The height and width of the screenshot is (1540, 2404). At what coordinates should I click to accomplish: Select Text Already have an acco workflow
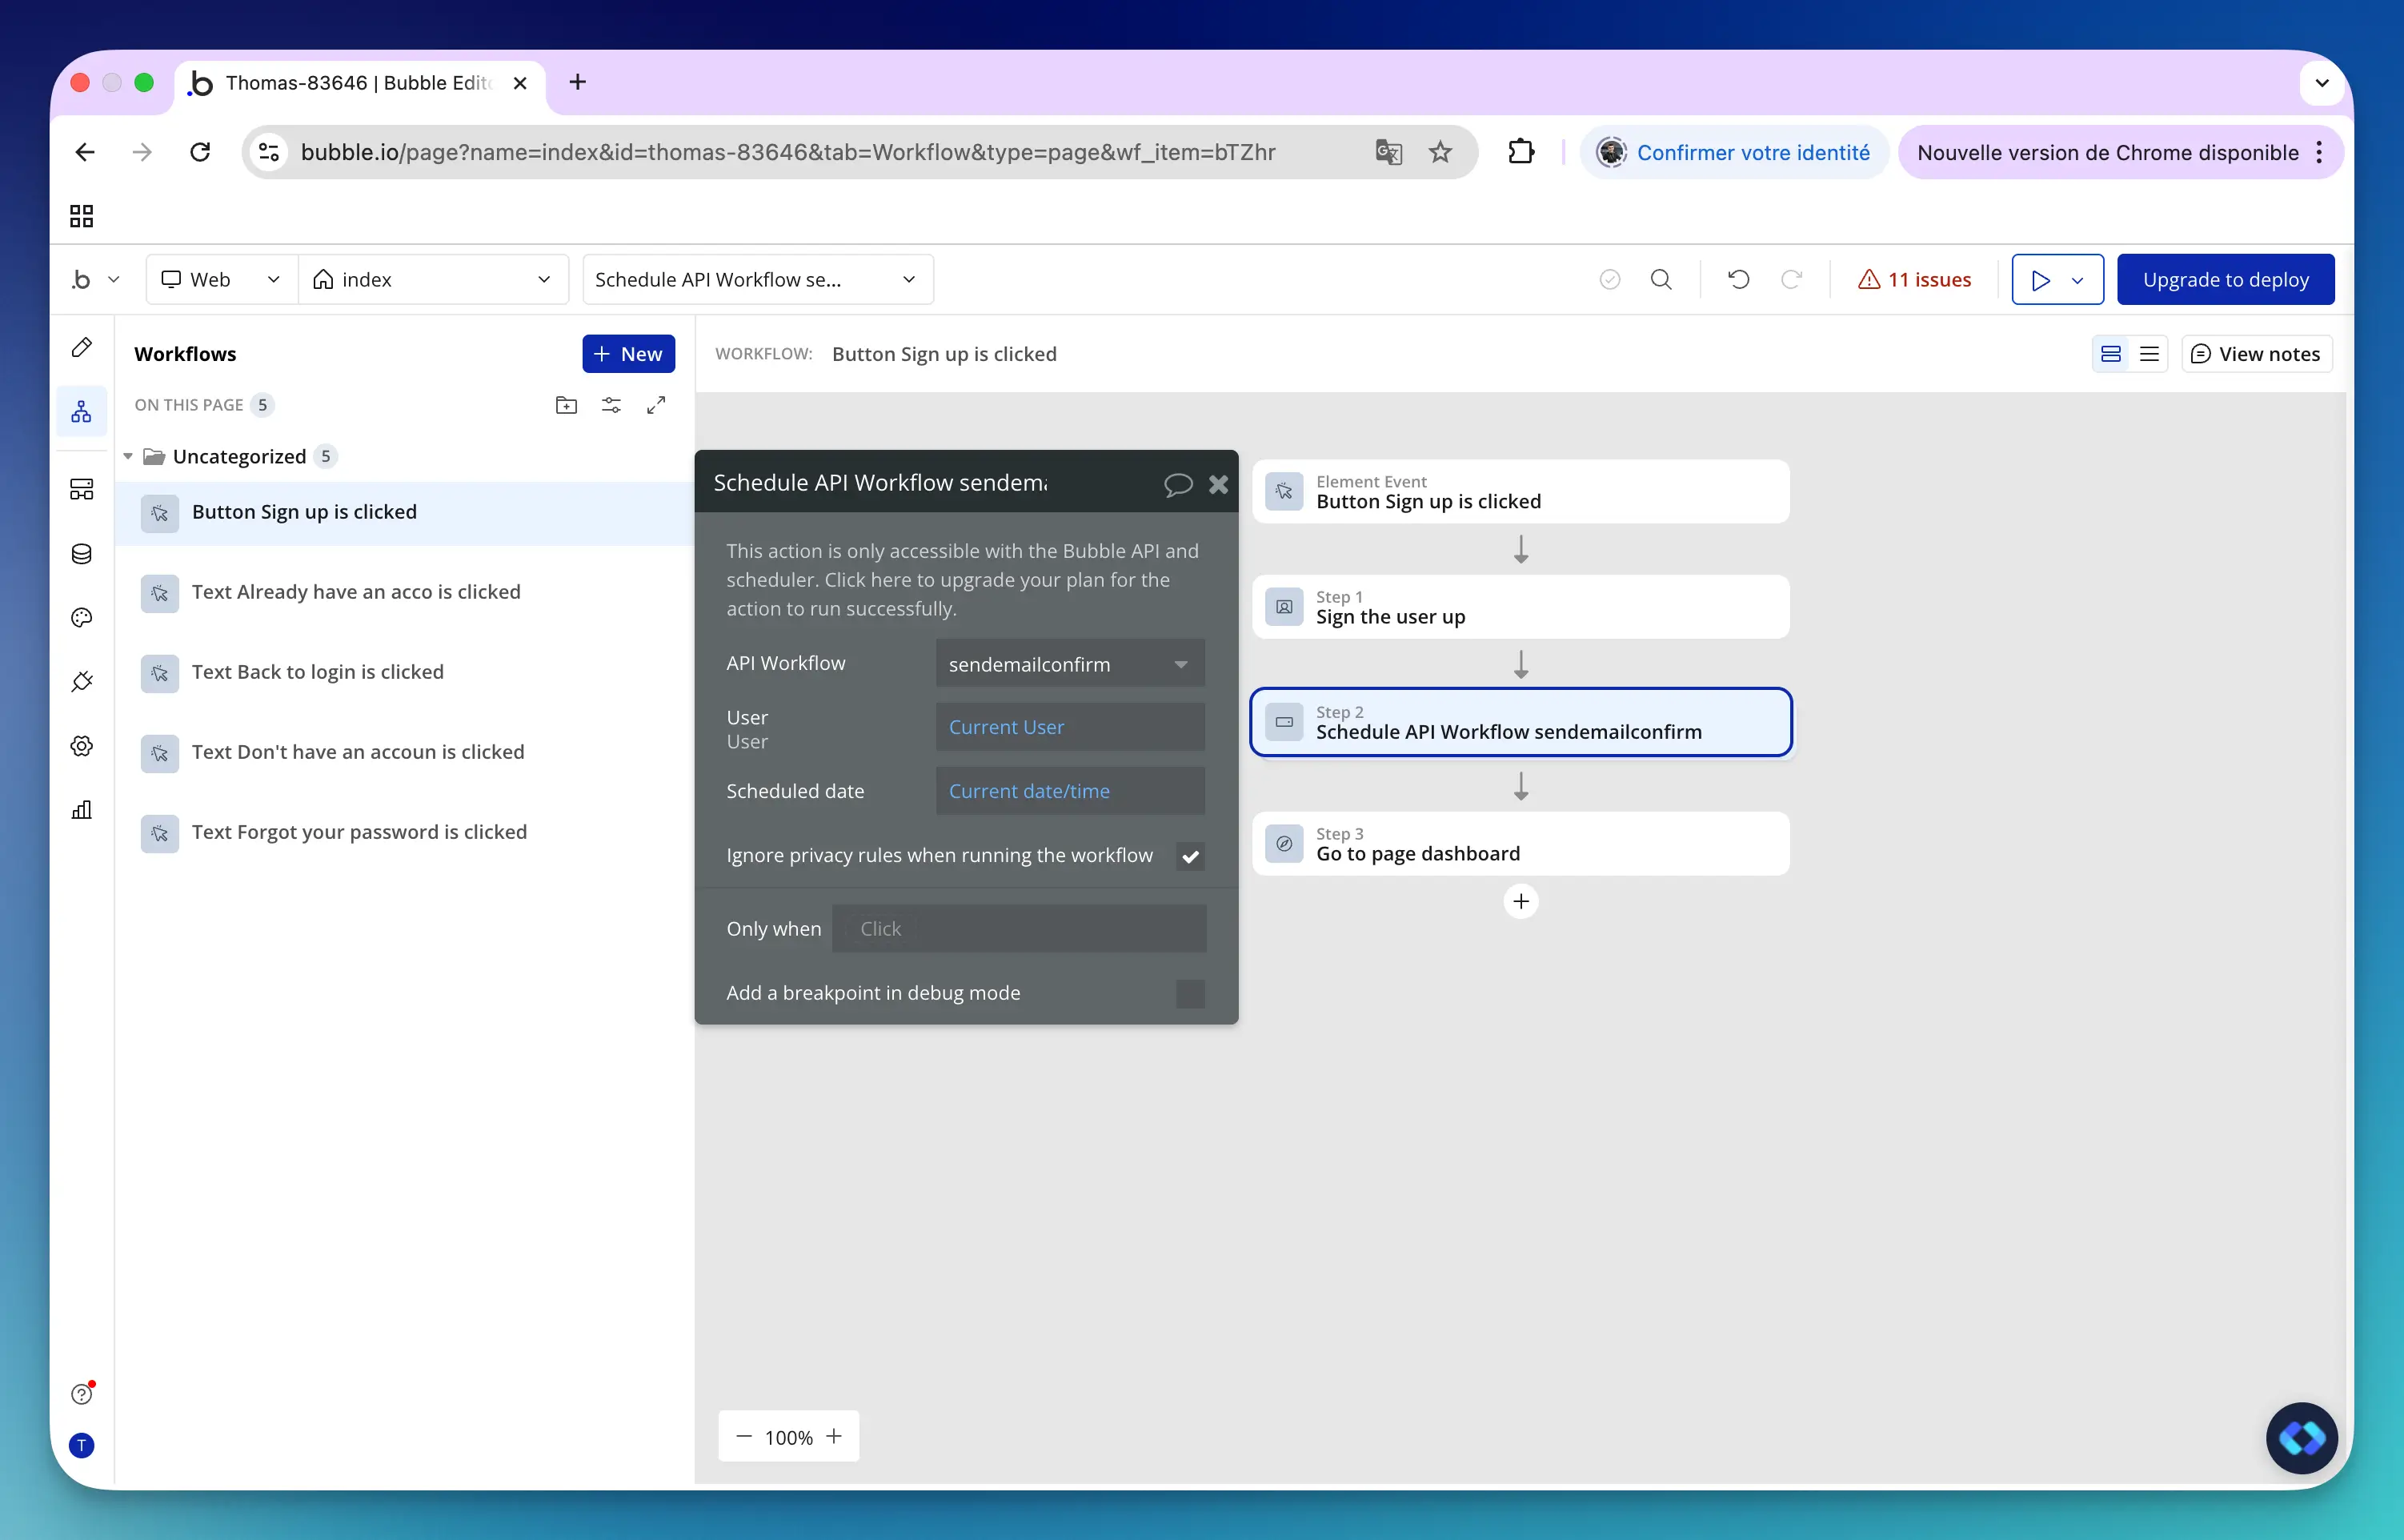point(405,593)
